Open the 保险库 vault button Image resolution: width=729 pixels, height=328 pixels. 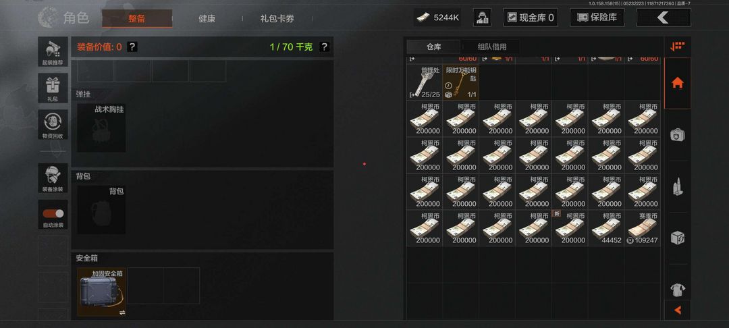click(597, 18)
